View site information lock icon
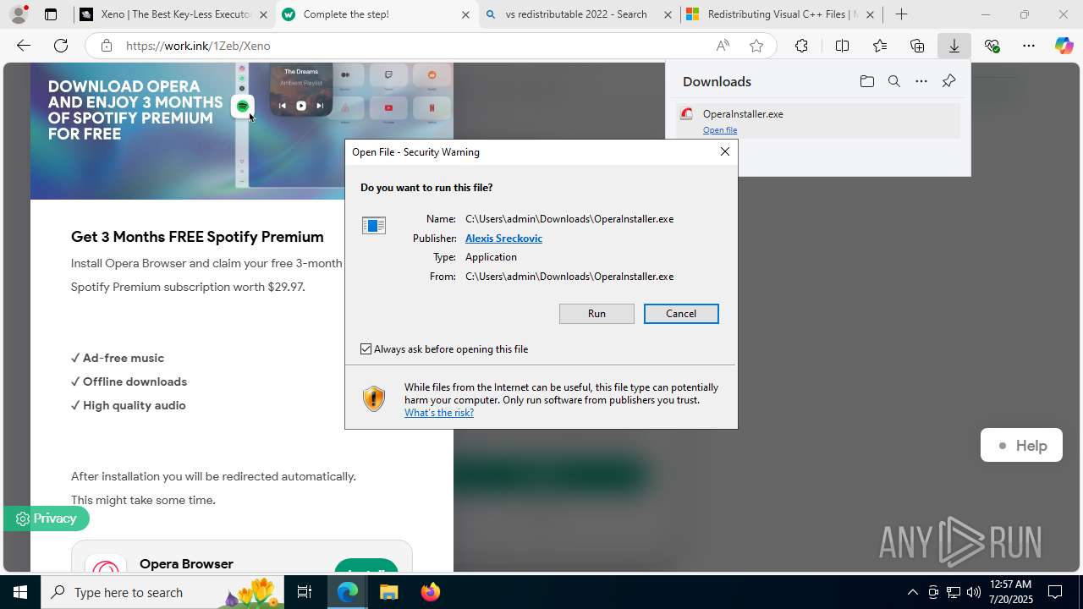The width and height of the screenshot is (1083, 609). (x=107, y=46)
